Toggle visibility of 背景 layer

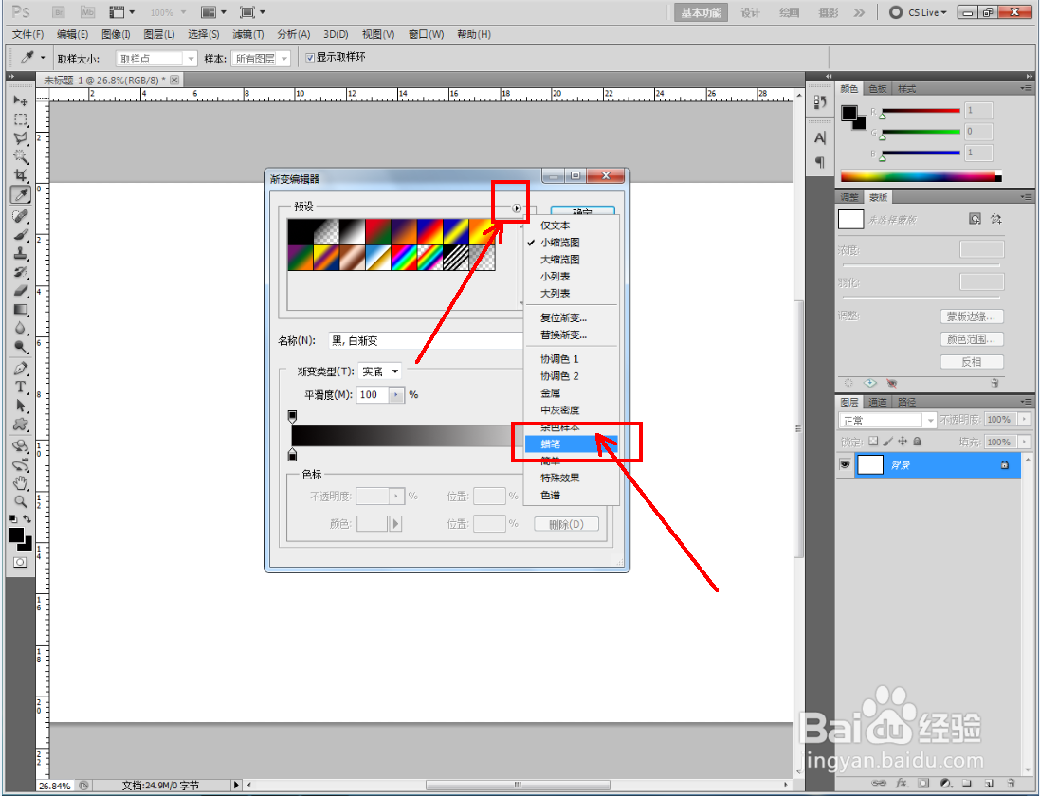tap(845, 464)
